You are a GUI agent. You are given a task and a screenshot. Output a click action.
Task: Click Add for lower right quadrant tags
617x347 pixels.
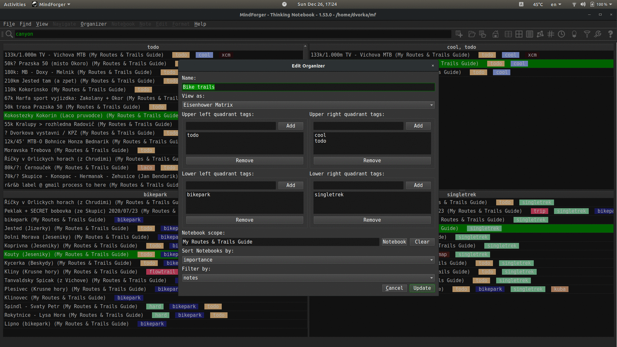click(x=418, y=185)
